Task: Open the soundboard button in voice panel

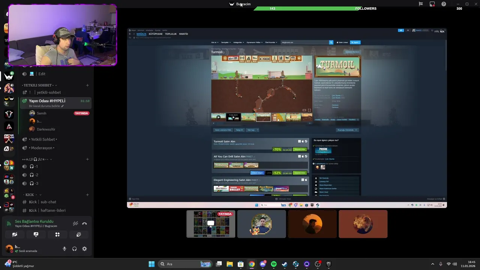Action: point(79,234)
